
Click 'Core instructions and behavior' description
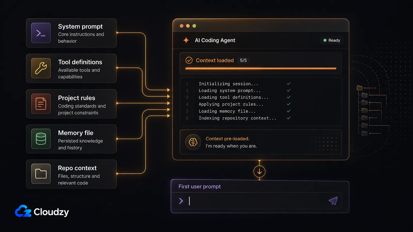[x=81, y=38]
